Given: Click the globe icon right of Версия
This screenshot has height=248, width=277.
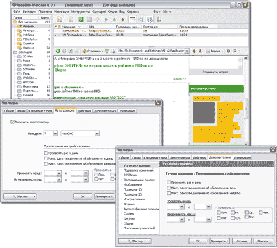Looking at the screenshot, I should click(x=228, y=51).
